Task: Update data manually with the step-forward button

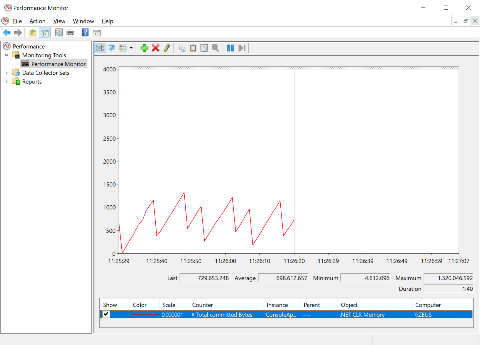Action: coord(241,48)
